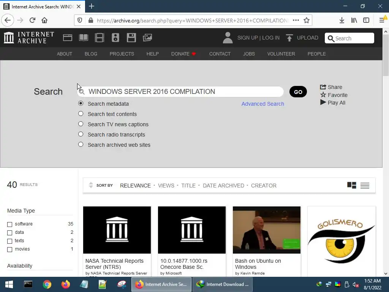
Task: Open the Web media type icon
Action: (x=68, y=38)
